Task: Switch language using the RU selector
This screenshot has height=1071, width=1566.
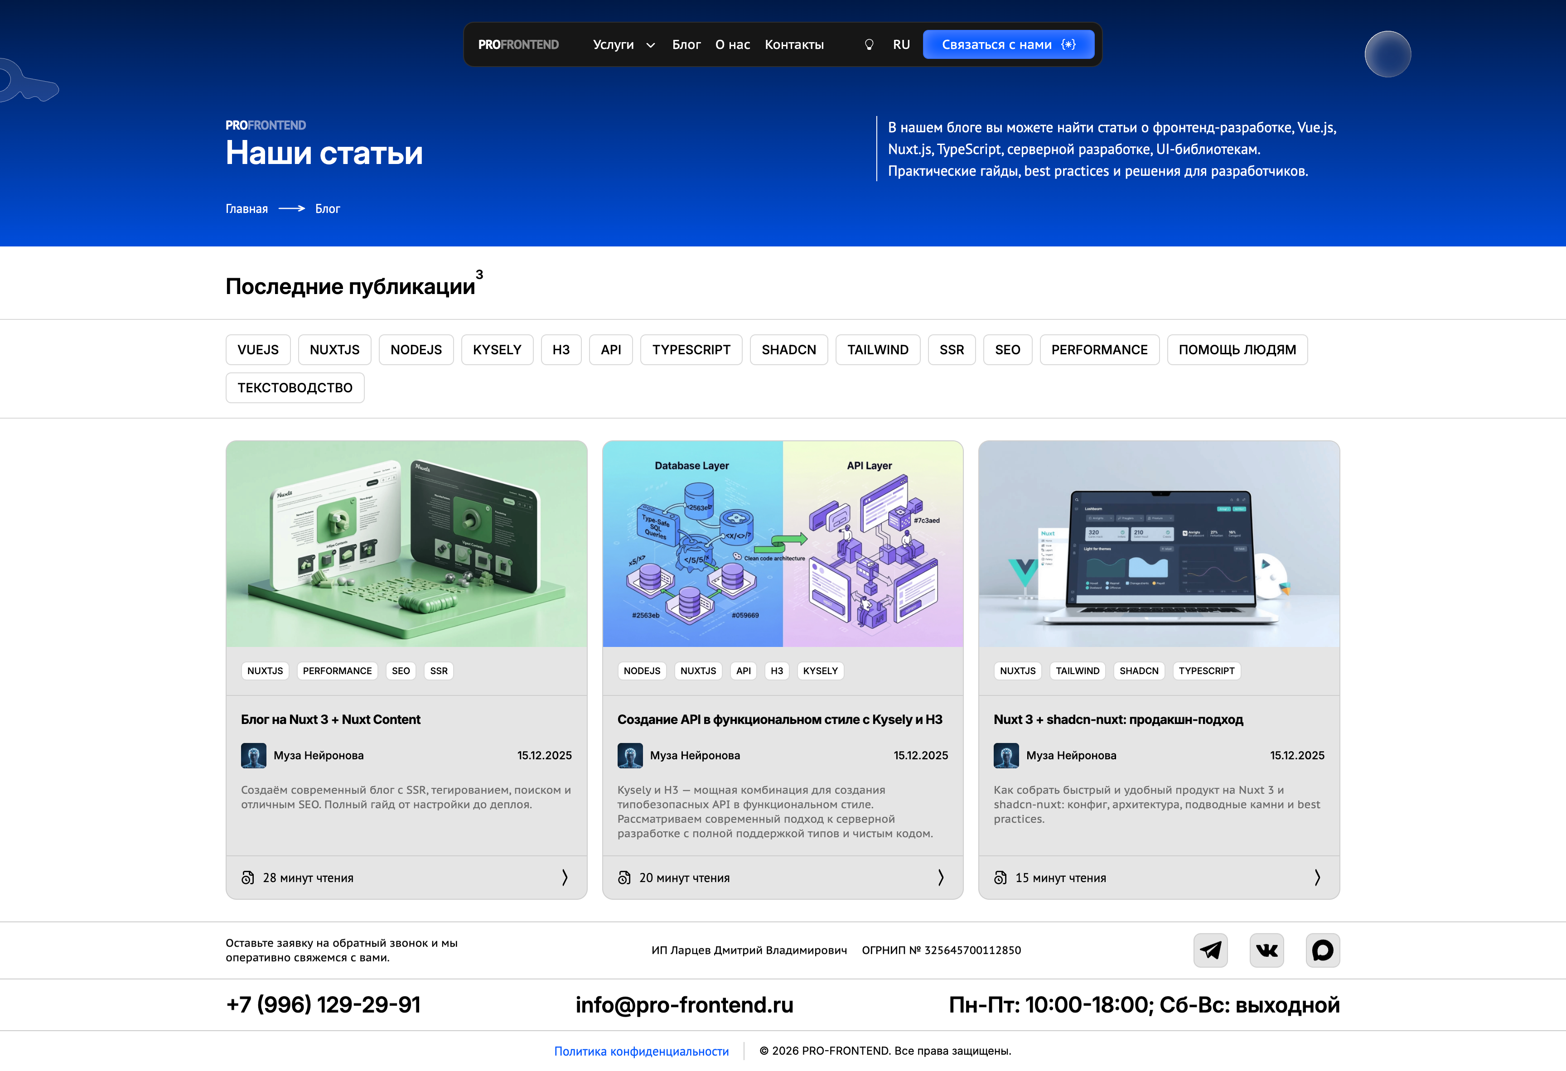Action: (901, 44)
